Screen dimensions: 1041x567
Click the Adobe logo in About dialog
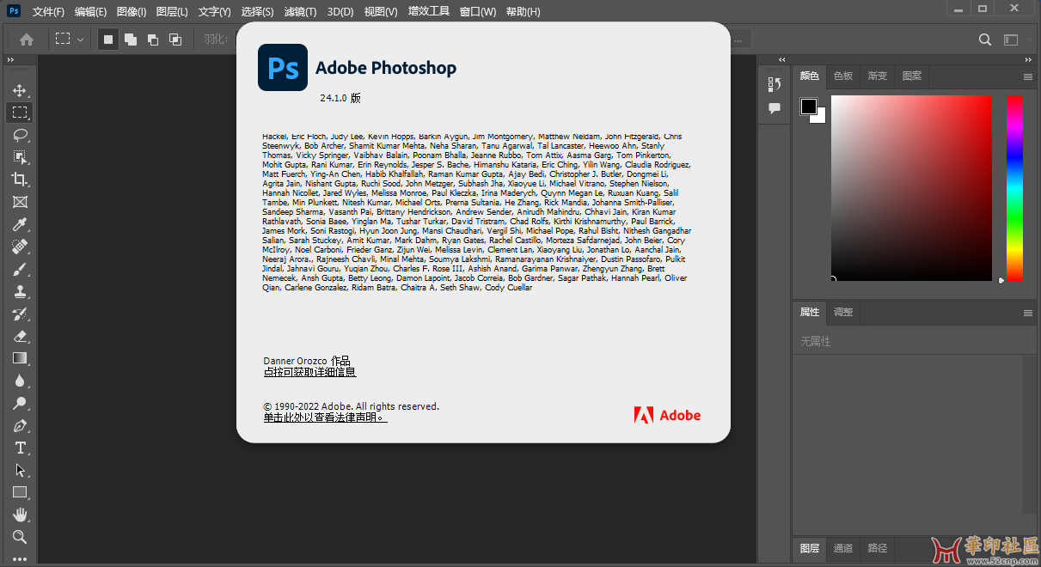pos(667,416)
